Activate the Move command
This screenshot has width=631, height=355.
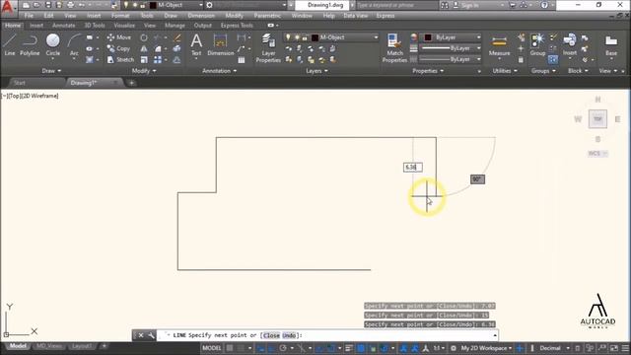tap(119, 37)
